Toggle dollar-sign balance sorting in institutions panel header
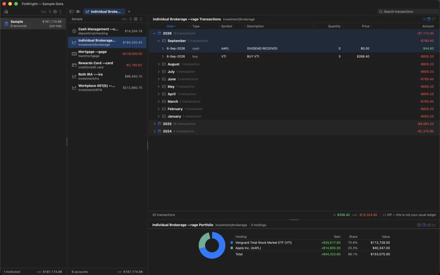 pos(50,12)
